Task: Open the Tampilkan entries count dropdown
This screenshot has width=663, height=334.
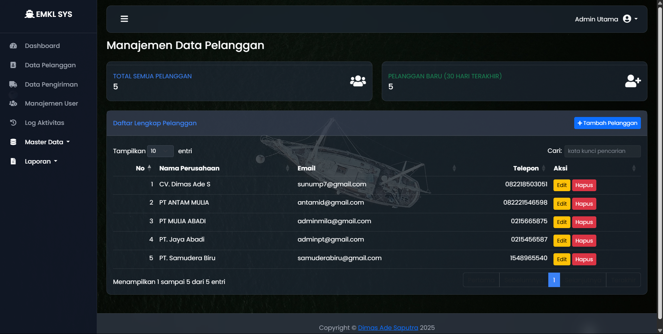Action: point(160,151)
